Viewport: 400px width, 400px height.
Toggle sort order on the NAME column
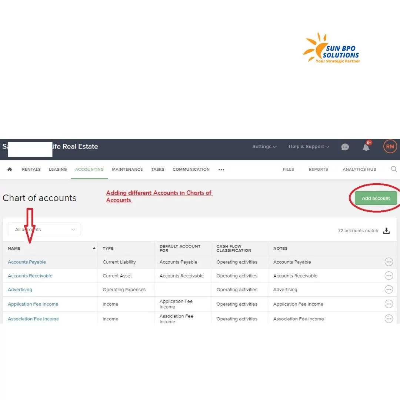click(14, 248)
